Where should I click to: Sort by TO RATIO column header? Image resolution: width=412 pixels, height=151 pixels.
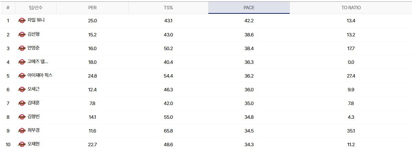(x=351, y=8)
